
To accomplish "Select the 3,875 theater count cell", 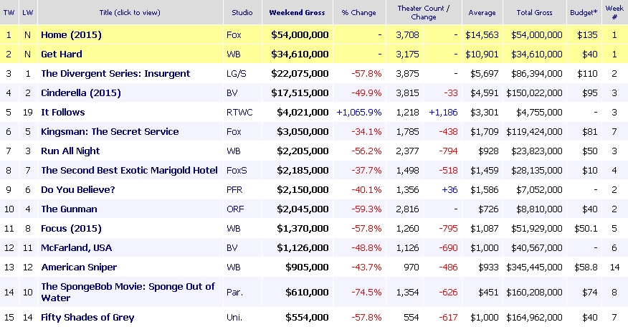I will coord(407,74).
